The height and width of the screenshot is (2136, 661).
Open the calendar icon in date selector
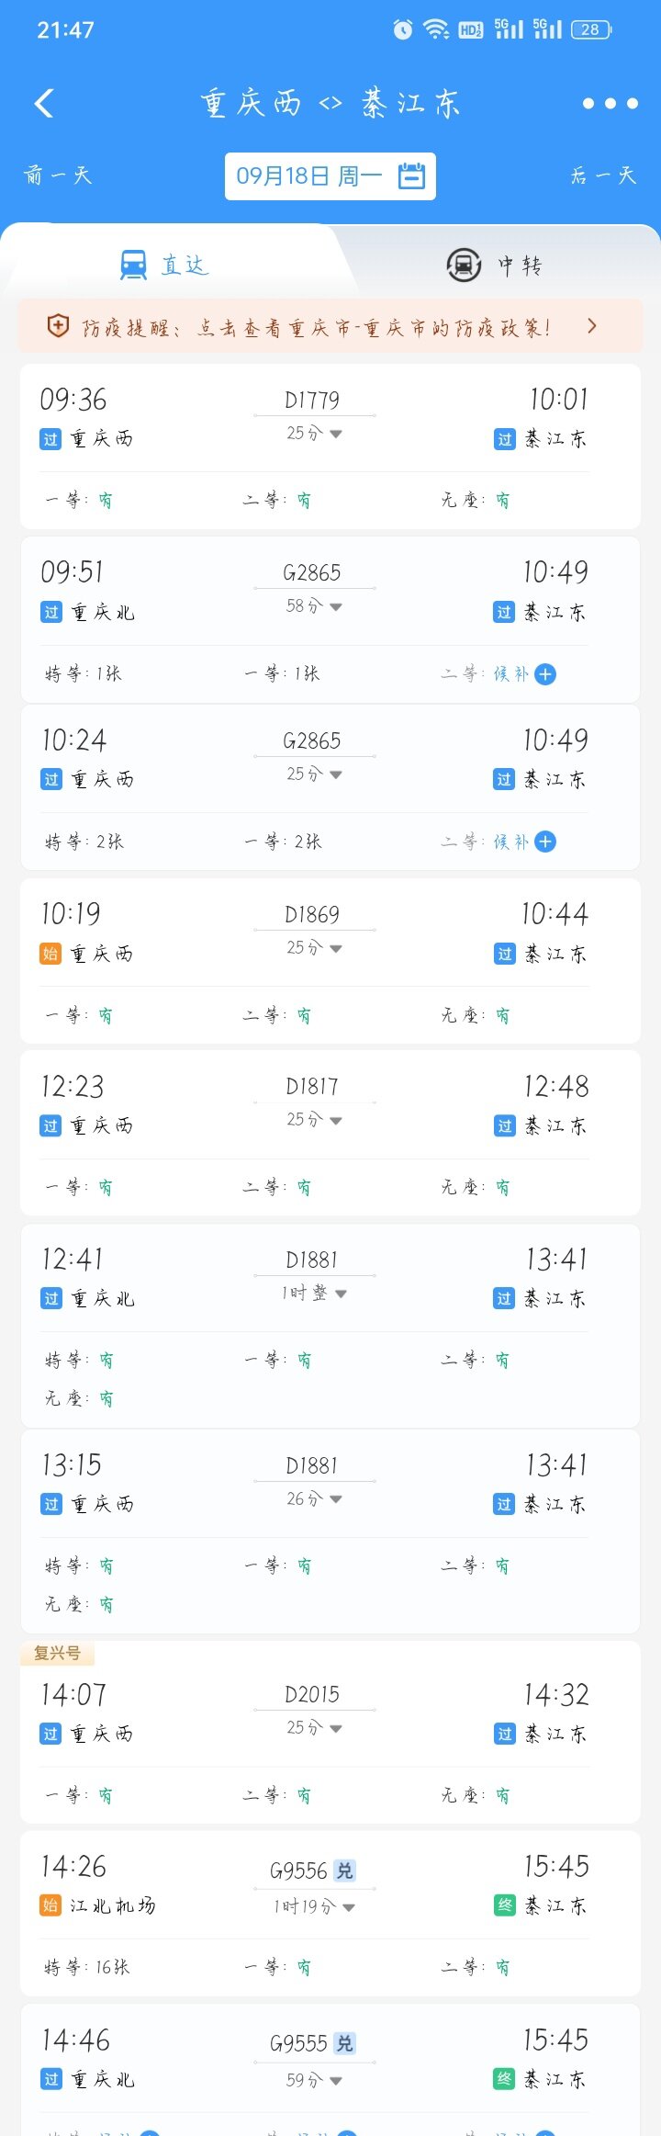[411, 175]
